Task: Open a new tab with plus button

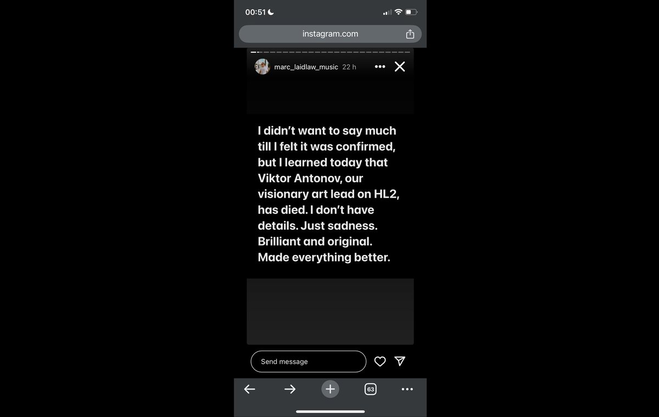Action: pos(330,389)
